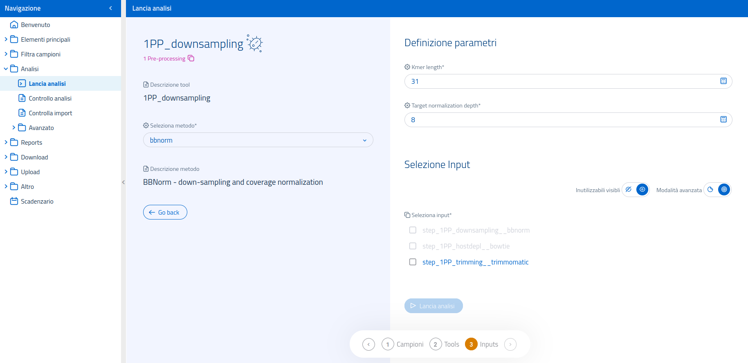The image size is (748, 363).
Task: Click calculator icon in Target normalization depth
Action: (x=723, y=120)
